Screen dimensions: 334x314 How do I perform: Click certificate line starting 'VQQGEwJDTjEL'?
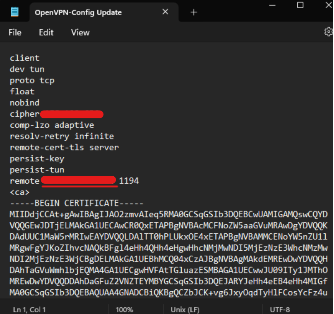[168, 225]
